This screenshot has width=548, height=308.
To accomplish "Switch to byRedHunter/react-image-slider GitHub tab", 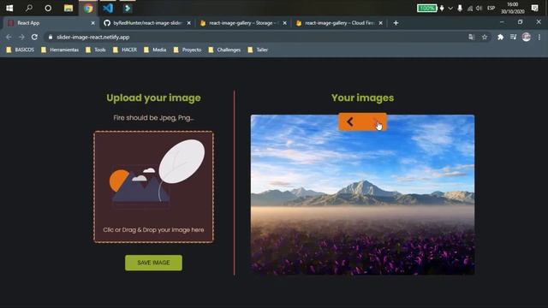I will pos(146,23).
